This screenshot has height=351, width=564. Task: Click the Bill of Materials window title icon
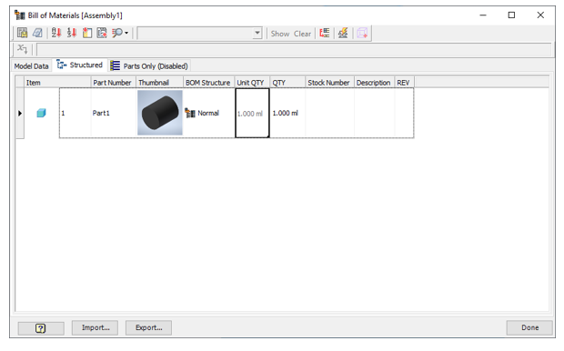[x=20, y=15]
